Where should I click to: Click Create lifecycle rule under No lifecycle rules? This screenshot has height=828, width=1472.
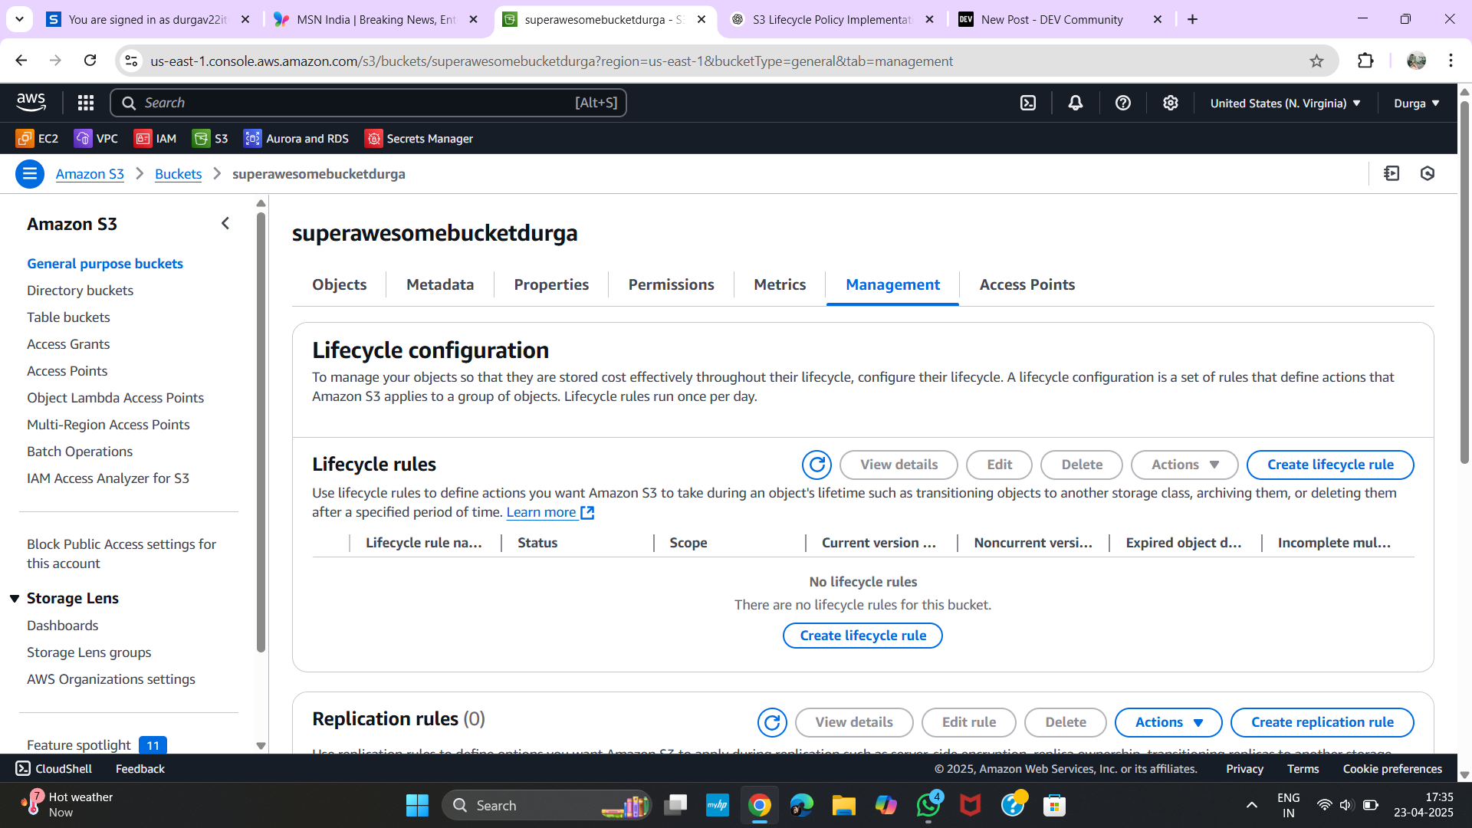tap(863, 636)
